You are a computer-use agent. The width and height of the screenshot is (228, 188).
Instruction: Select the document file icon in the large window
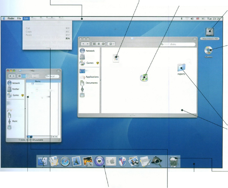[116, 59]
